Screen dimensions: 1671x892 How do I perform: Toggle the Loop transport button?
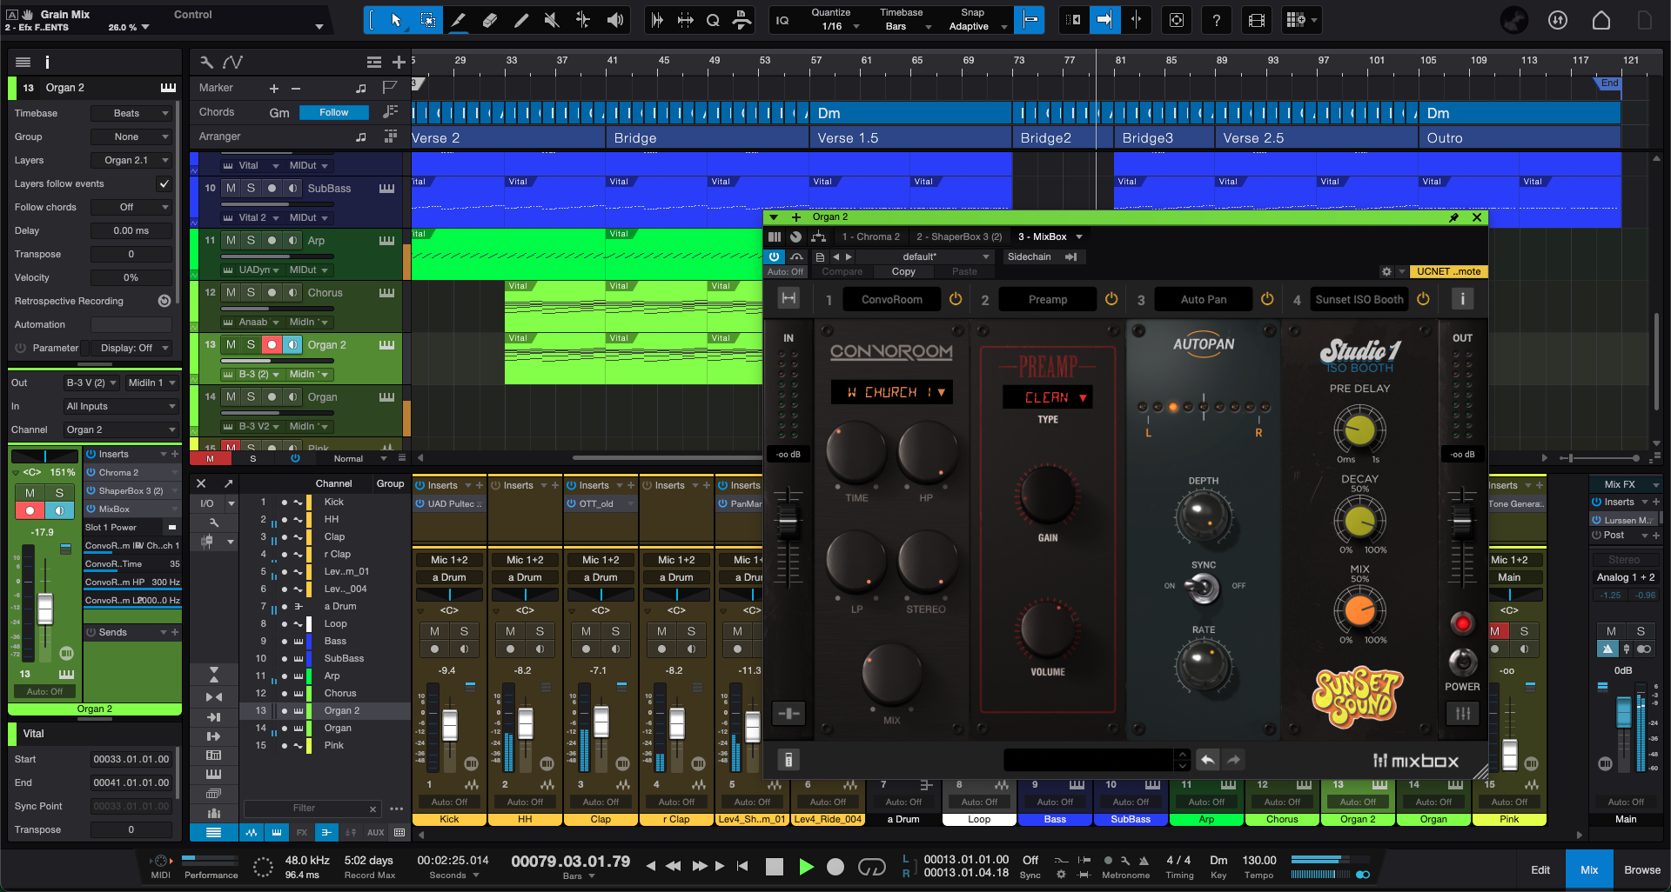click(x=871, y=866)
